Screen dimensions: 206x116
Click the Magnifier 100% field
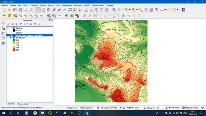(x=139, y=108)
